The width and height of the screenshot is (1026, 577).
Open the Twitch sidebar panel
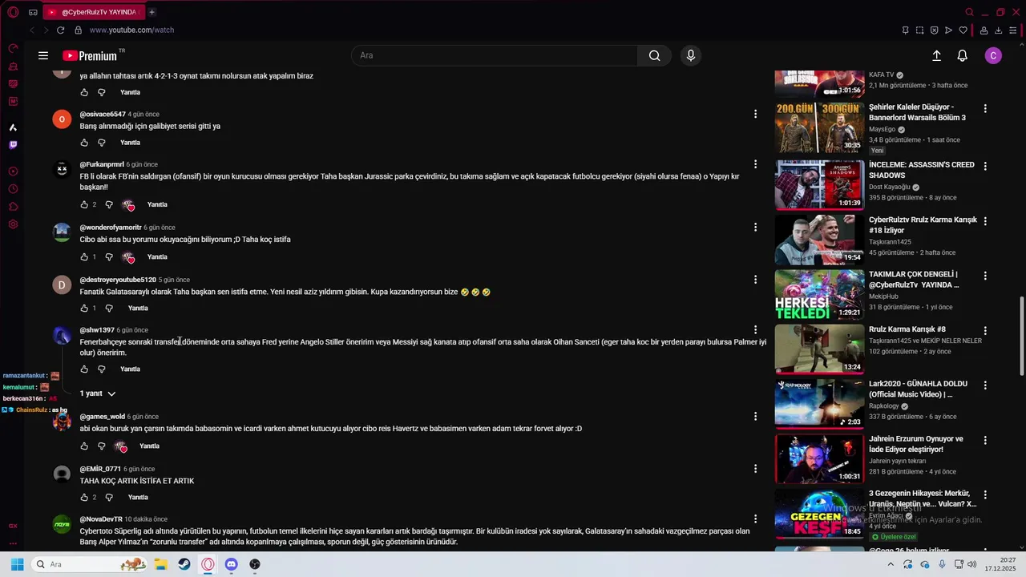coord(13,145)
